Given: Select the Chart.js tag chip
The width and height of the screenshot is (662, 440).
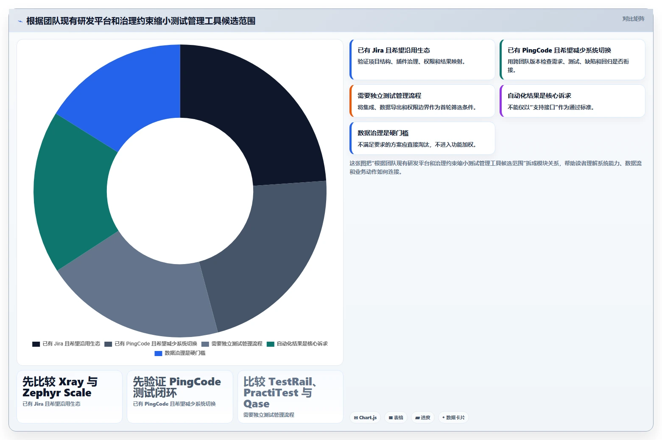Looking at the screenshot, I should click(365, 418).
